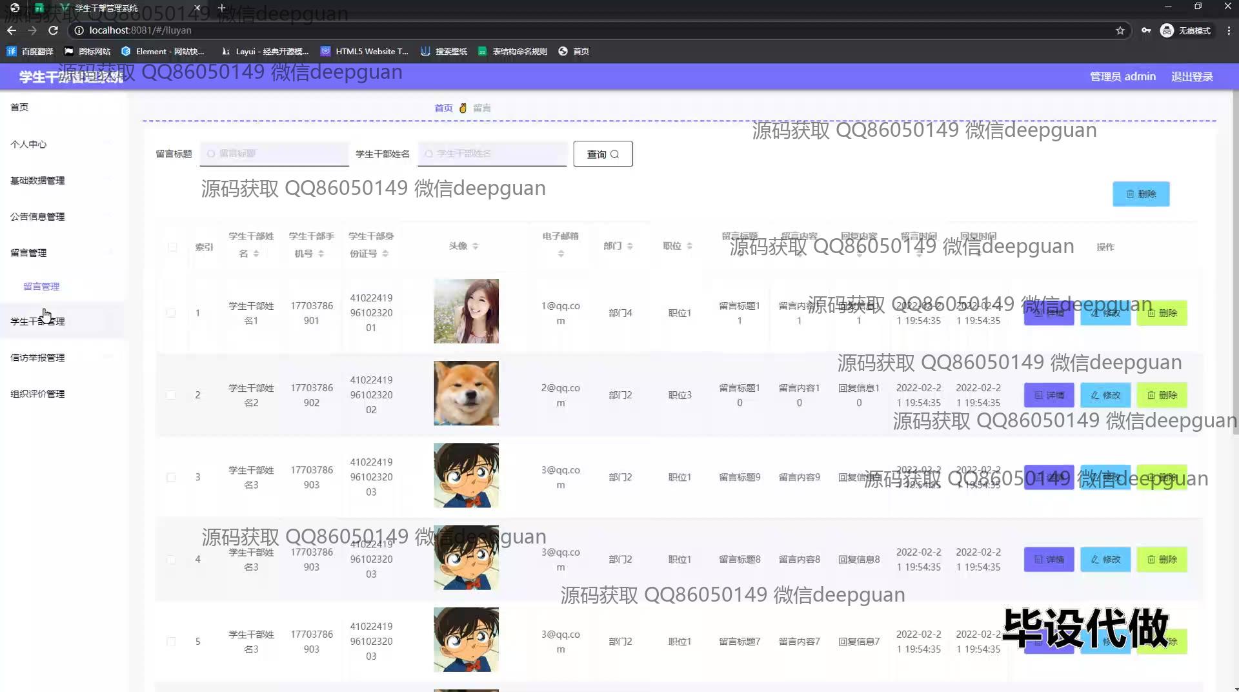Viewport: 1239px width, 692px height.
Task: Check the checkbox for row 2
Action: click(x=171, y=395)
